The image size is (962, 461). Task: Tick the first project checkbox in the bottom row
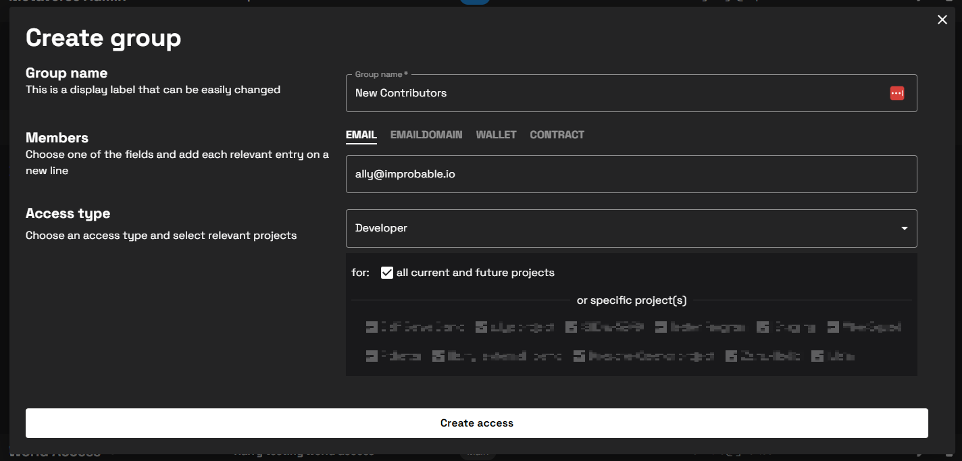click(x=372, y=356)
